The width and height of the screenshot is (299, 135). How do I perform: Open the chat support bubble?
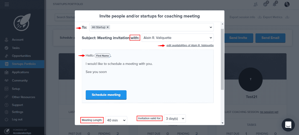(x=288, y=125)
